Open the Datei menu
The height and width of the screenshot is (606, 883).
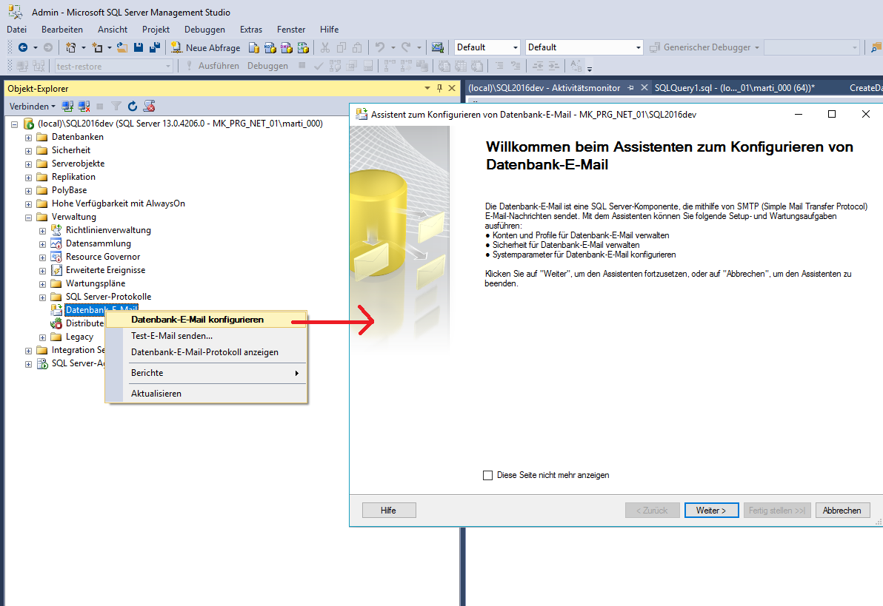(x=17, y=30)
